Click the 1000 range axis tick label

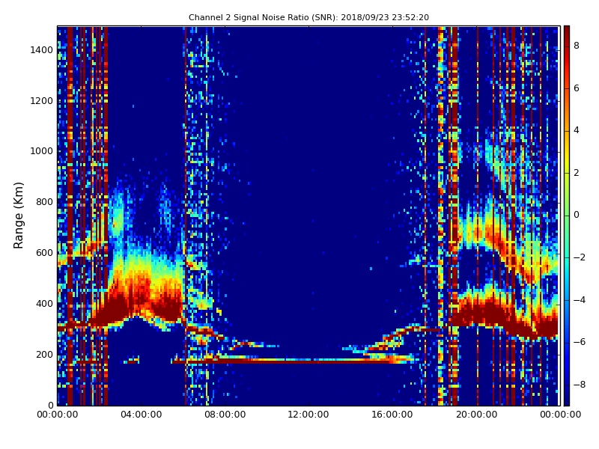coord(41,151)
